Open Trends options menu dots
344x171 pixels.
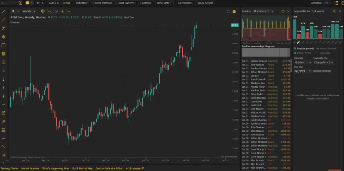73,3
